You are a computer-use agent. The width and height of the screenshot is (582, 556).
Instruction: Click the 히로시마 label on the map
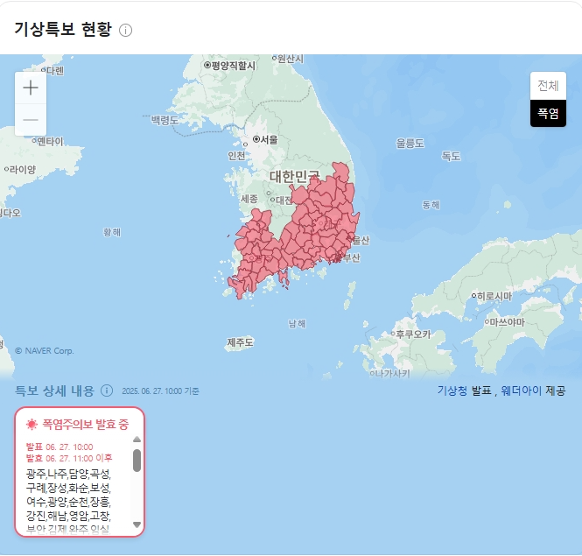pyautogui.click(x=494, y=296)
